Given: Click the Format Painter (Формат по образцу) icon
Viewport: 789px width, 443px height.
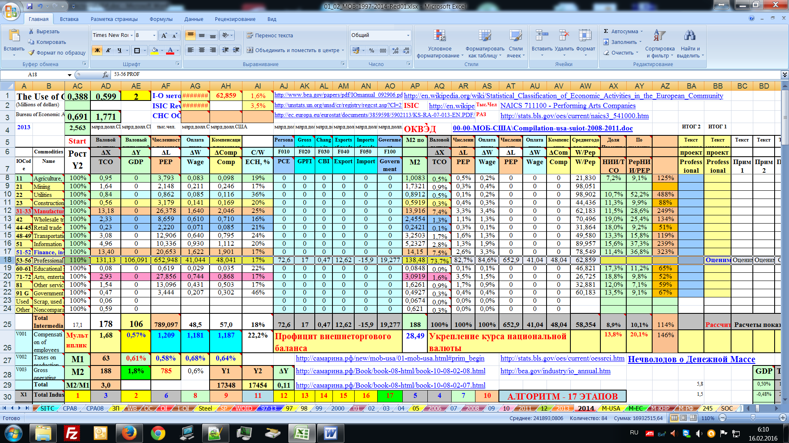Looking at the screenshot, I should [32, 53].
